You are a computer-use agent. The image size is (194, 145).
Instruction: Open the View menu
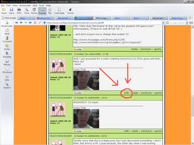coord(15,5)
